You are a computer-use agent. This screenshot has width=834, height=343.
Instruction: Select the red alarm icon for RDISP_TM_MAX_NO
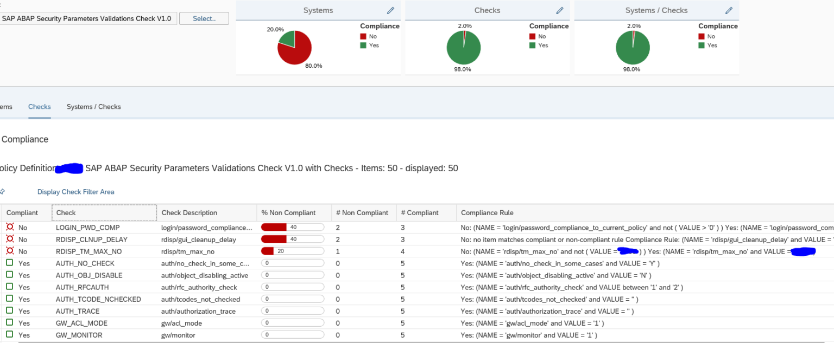point(10,251)
